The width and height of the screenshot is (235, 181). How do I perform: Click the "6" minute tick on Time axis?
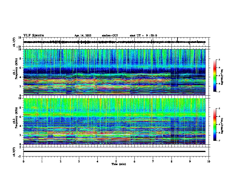(135, 161)
